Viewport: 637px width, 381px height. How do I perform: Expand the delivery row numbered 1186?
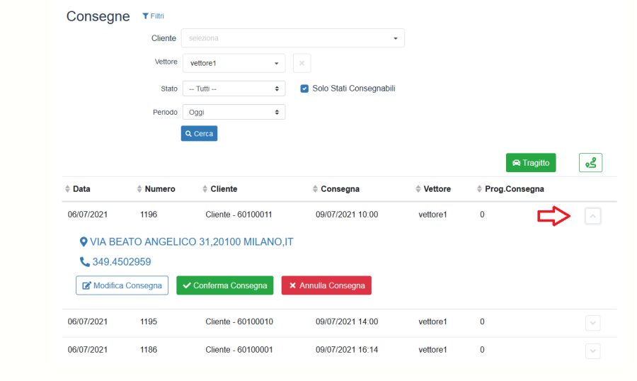point(593,351)
